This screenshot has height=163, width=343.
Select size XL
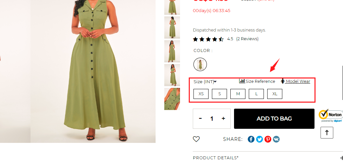(x=275, y=94)
